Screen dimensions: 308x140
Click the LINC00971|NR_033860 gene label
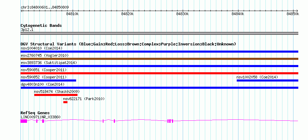(x=40, y=117)
